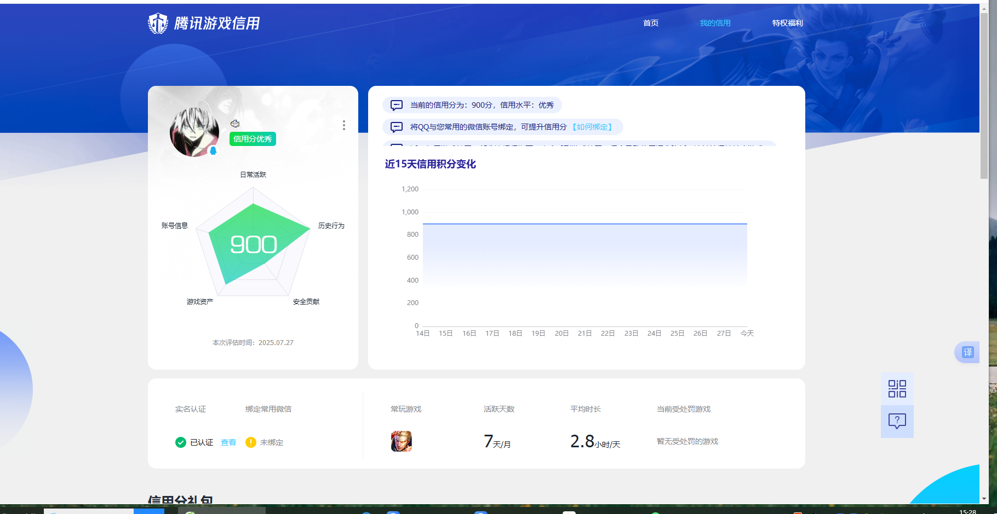Open the three-dot more options menu
The height and width of the screenshot is (514, 997).
344,125
